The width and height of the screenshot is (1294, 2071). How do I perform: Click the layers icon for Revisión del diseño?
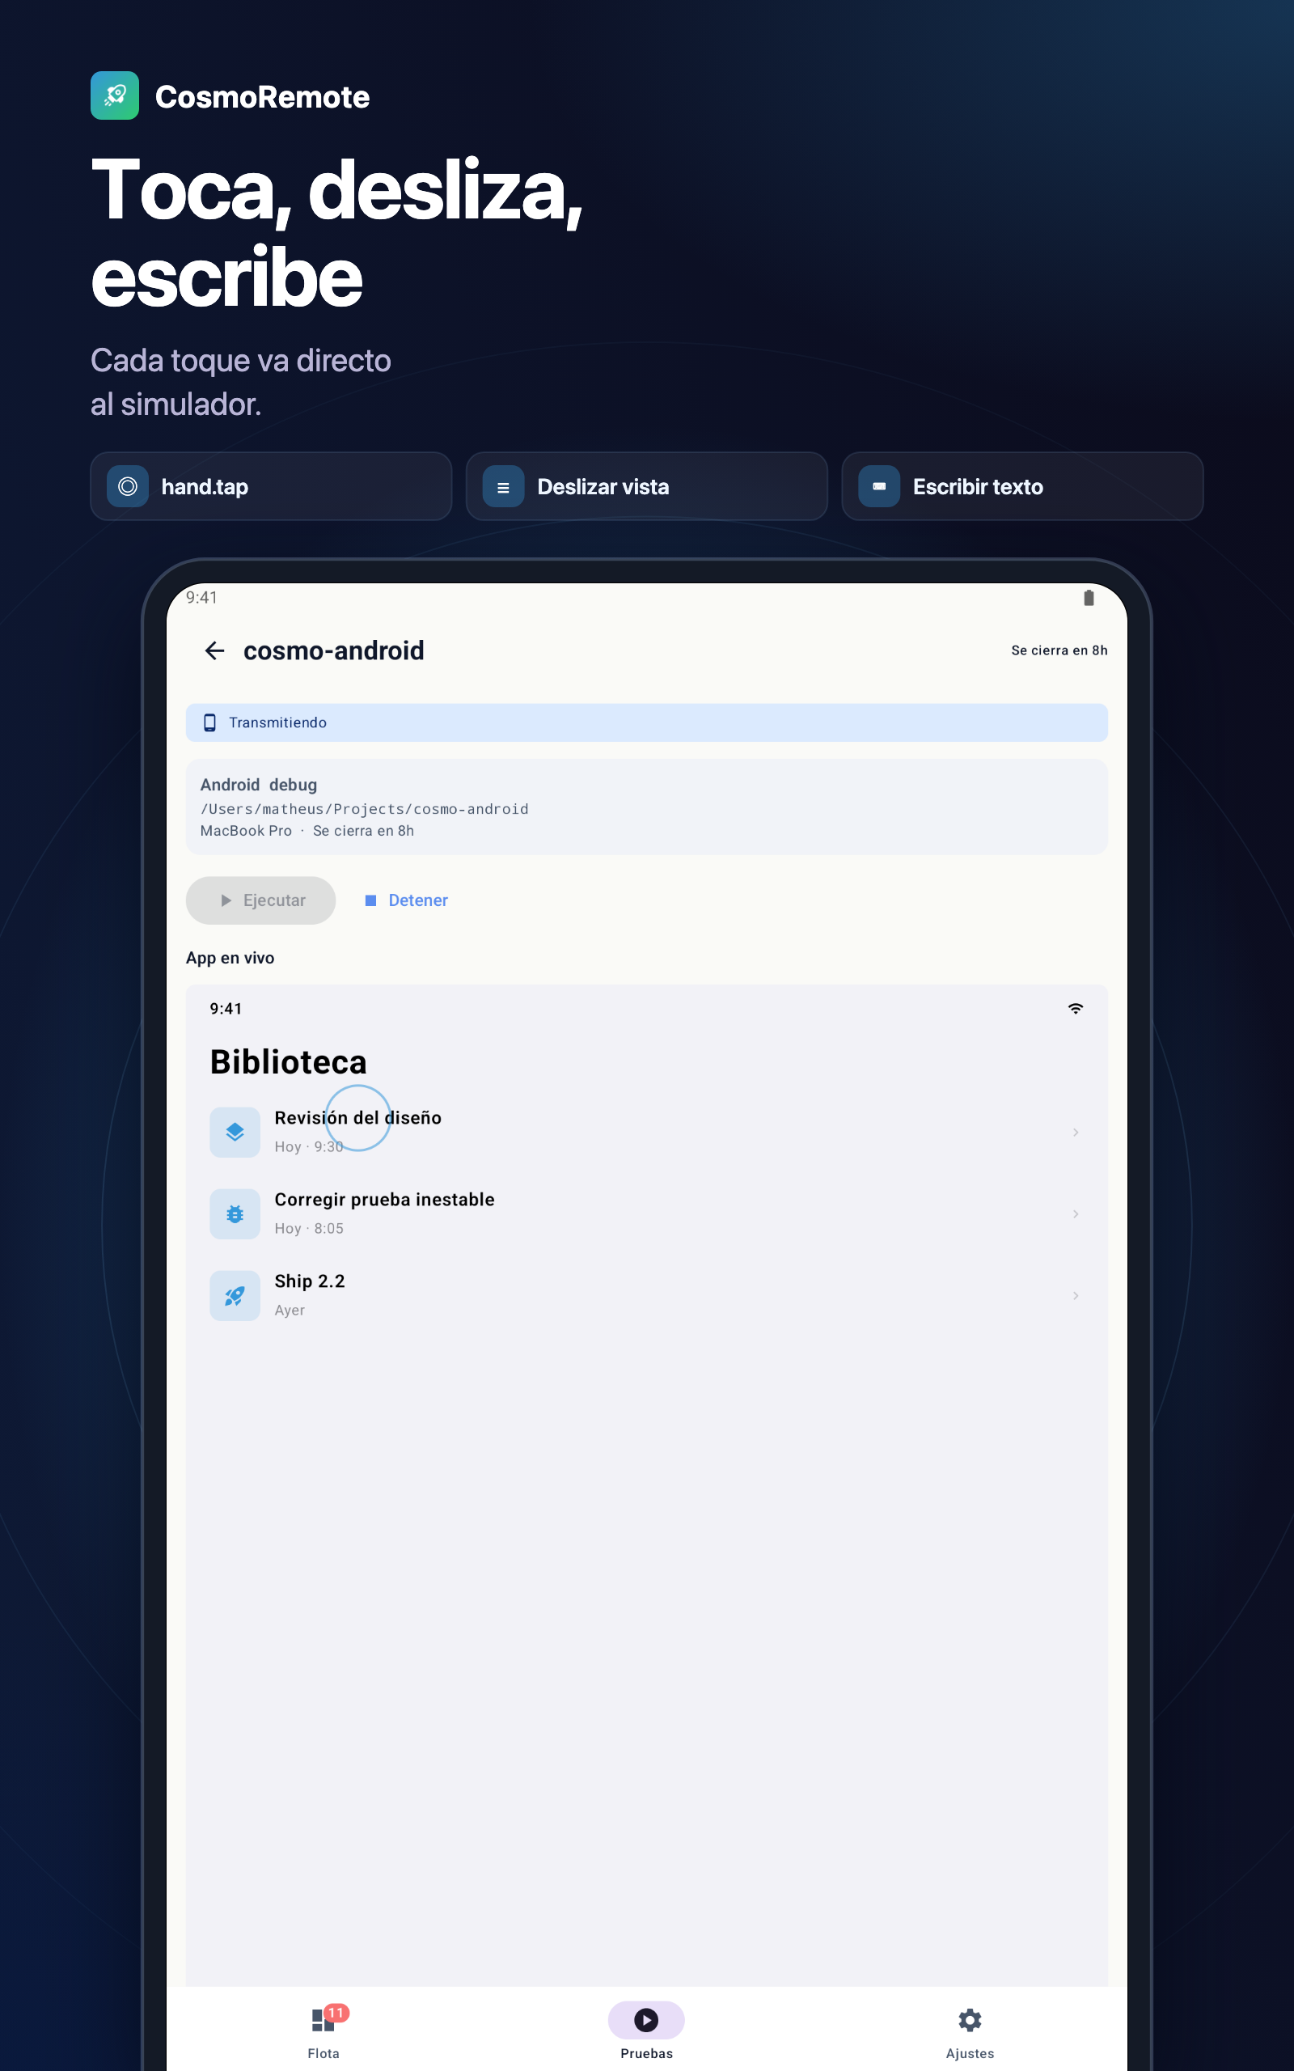235,1133
